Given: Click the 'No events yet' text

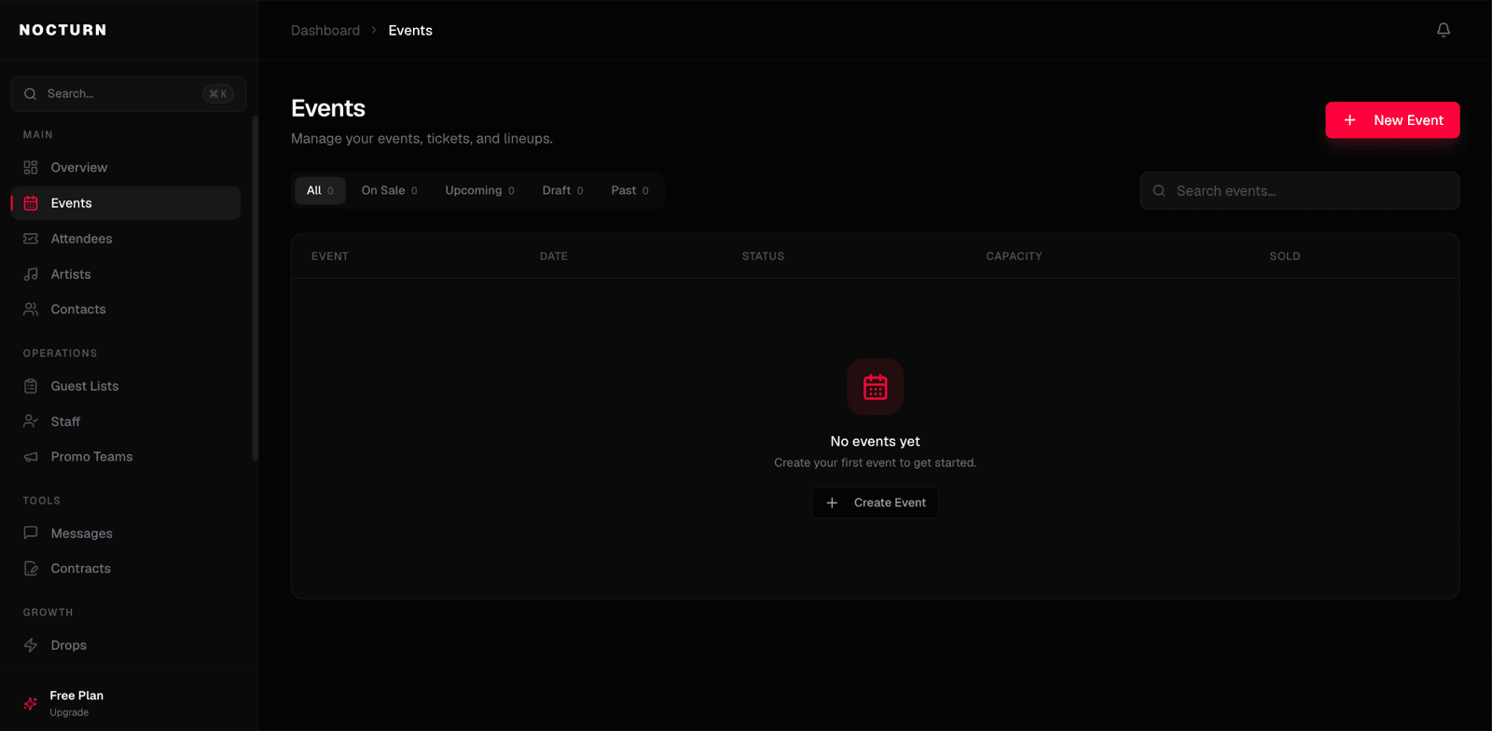Looking at the screenshot, I should (875, 441).
